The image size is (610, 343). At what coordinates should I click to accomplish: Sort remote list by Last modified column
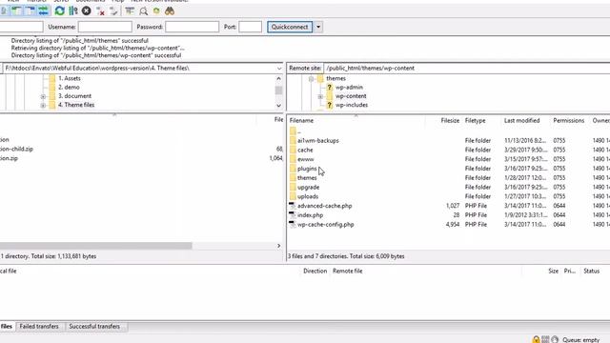[x=521, y=121]
